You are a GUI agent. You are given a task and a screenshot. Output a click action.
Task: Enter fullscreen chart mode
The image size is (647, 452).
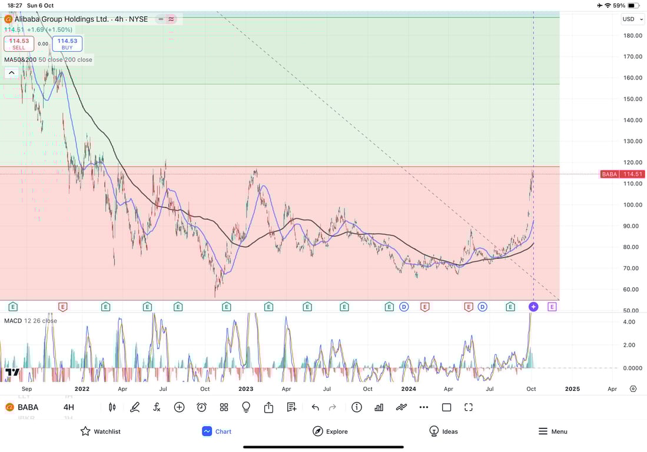click(469, 407)
